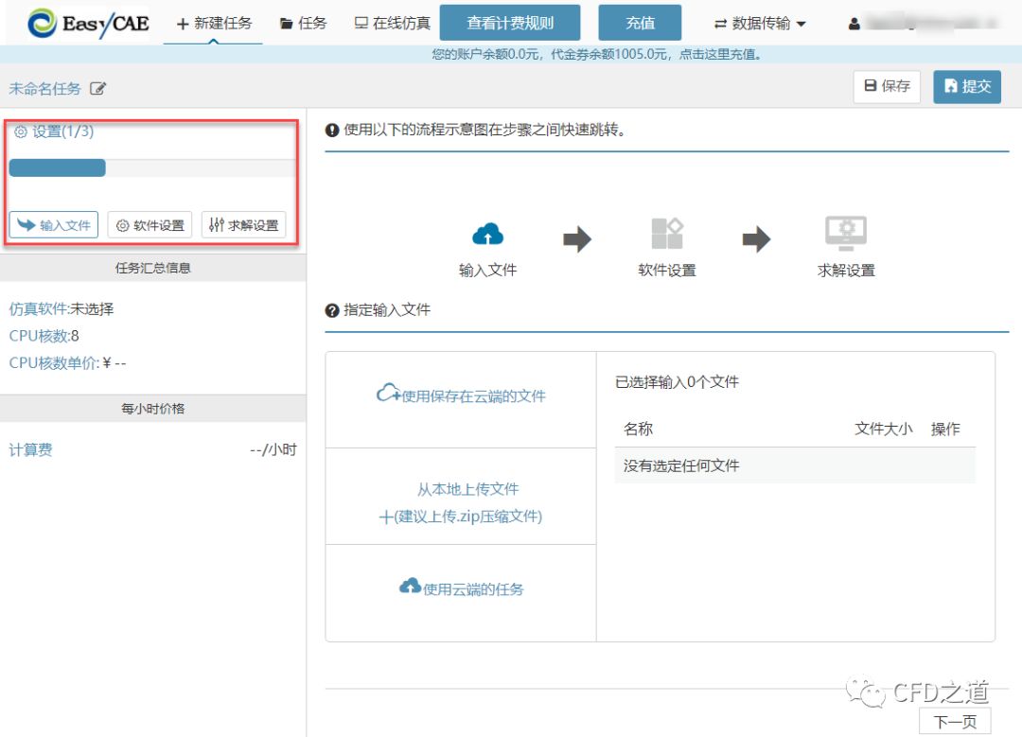Image resolution: width=1022 pixels, height=737 pixels.
Task: Click the settings progress bar
Action: (x=57, y=167)
